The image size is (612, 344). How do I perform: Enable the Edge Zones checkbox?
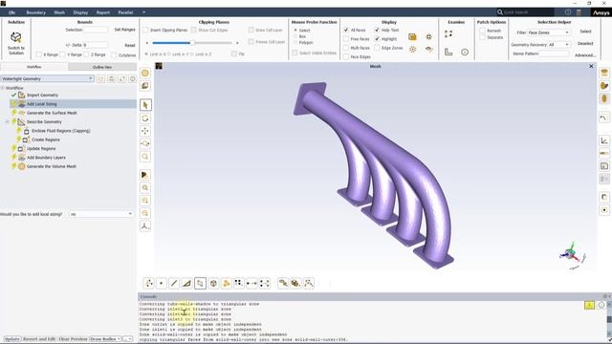tap(377, 48)
